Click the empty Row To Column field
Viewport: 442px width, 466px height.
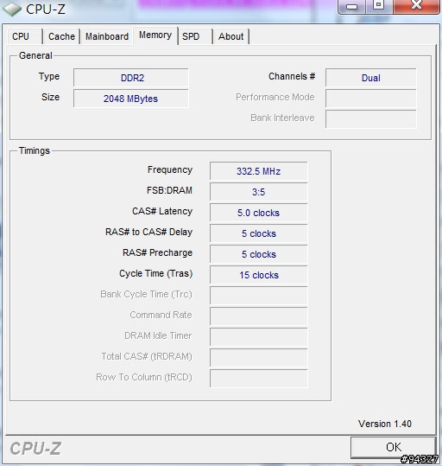(258, 379)
